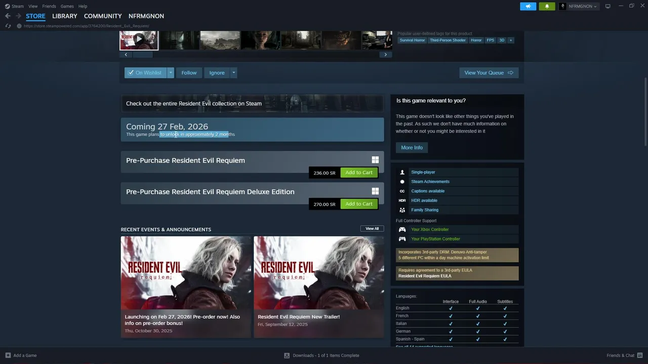Click the page URL address field
This screenshot has height=364, width=648.
87,26
